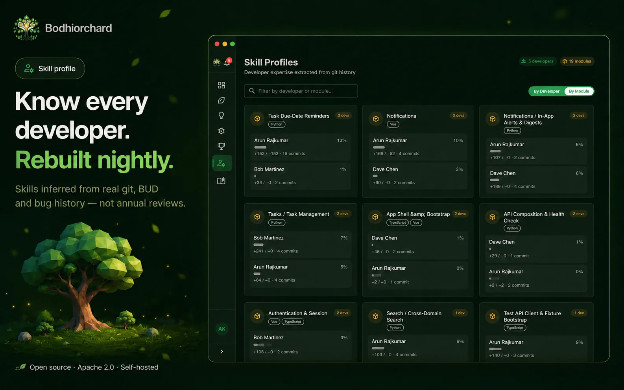Image resolution: width=624 pixels, height=390 pixels.
Task: Click the Python tag on Task Due-Date Reminders
Action: [x=277, y=124]
